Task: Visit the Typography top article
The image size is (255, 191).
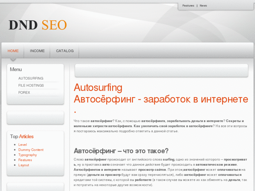Action: point(27,155)
